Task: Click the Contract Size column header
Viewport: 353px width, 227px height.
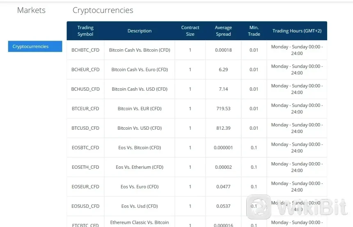Action: click(190, 31)
